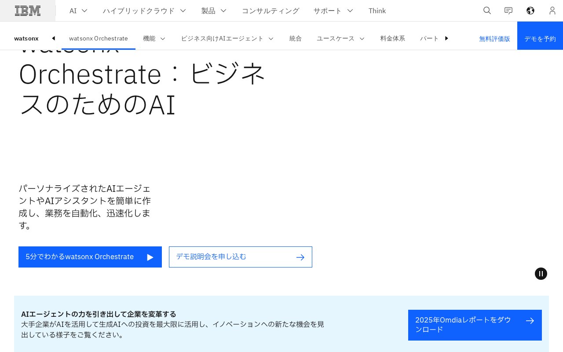
Task: Open the search magnifier icon
Action: [487, 11]
